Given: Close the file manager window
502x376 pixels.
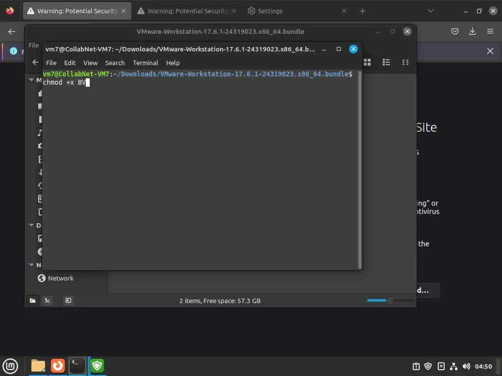Looking at the screenshot, I should (x=407, y=31).
